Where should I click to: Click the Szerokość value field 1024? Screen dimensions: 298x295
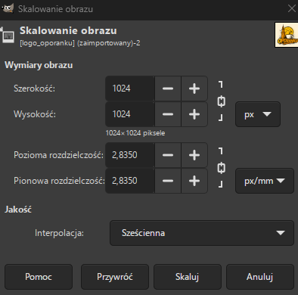[x=130, y=88]
